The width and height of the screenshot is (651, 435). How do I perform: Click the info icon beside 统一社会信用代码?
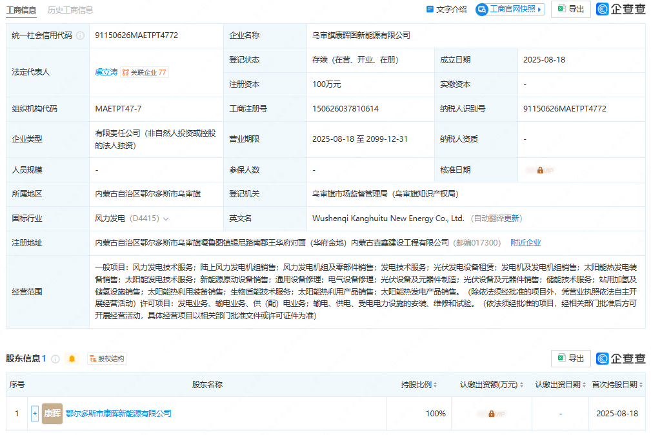(x=80, y=35)
